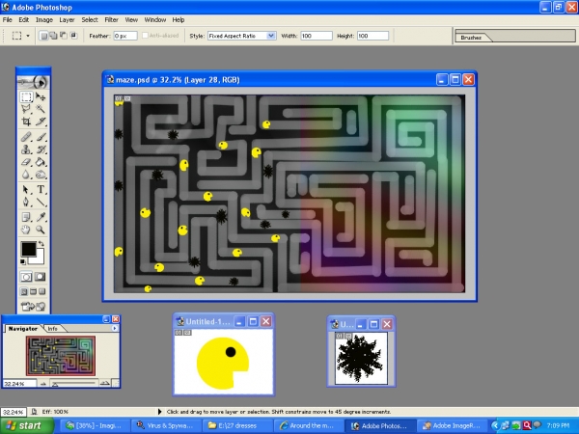Click the Navigator zoom slider
The height and width of the screenshot is (434, 579).
click(73, 384)
